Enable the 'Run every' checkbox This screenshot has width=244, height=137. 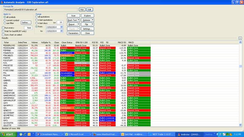click(3, 28)
